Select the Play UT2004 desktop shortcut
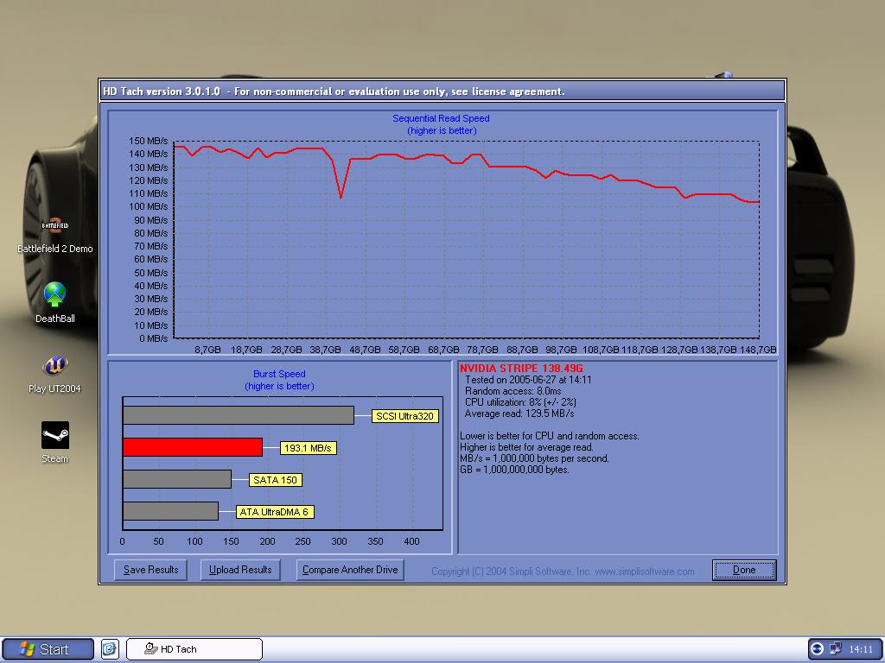The image size is (885, 663). point(54,374)
